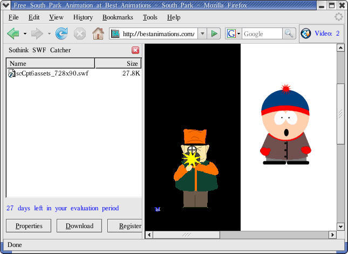
Task: Click the gray Stop loading icon
Action: coord(80,34)
